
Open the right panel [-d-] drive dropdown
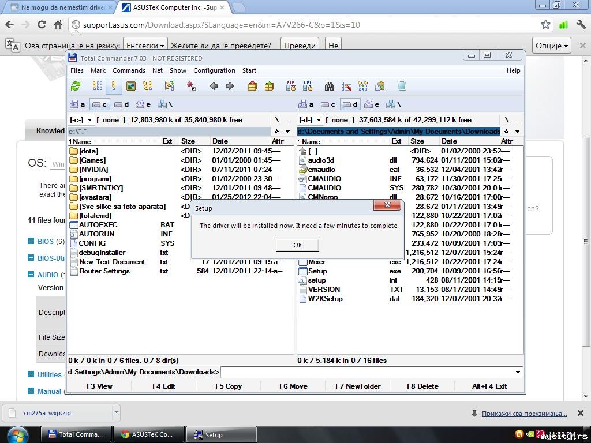310,120
